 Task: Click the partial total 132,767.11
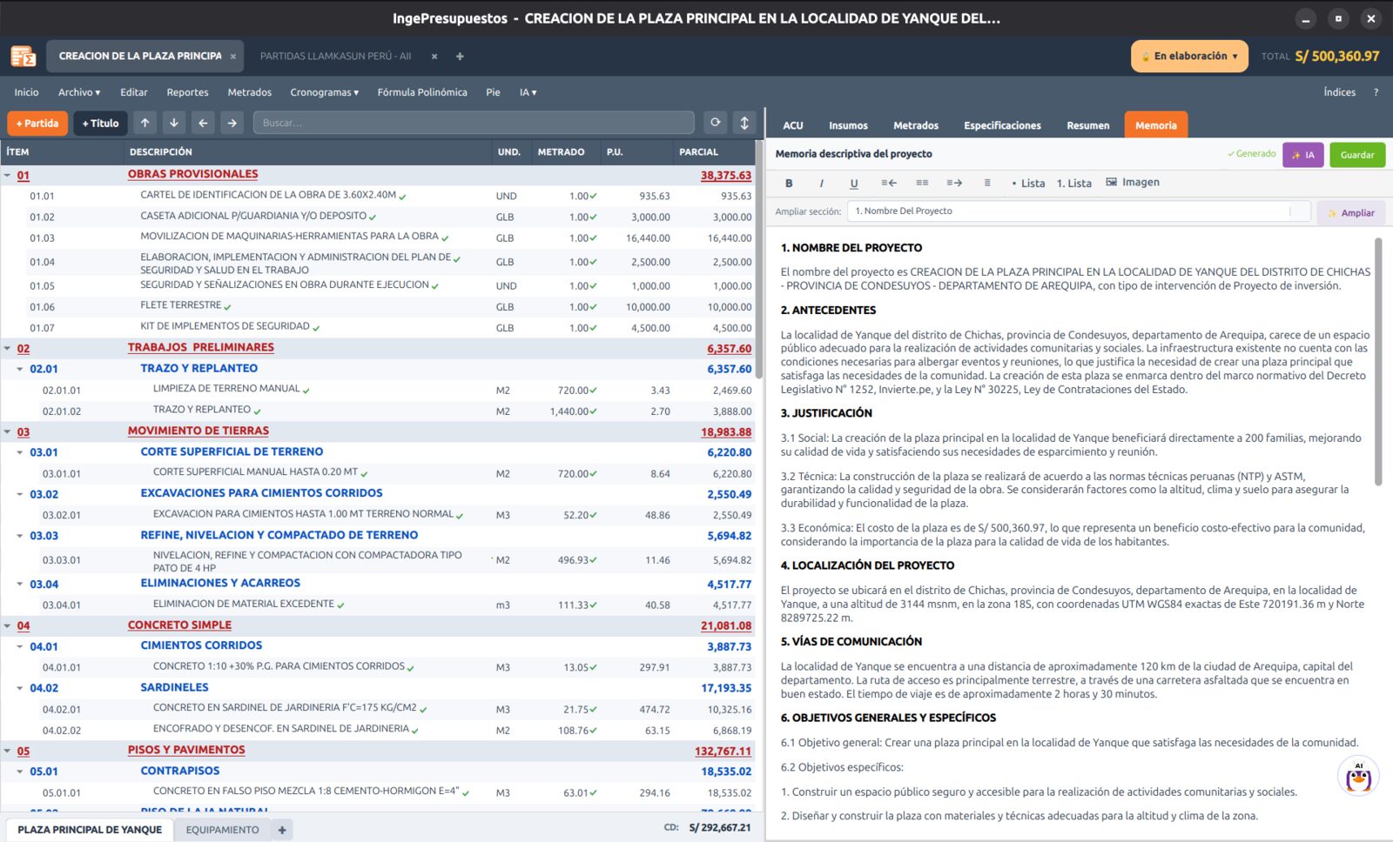pyautogui.click(x=723, y=752)
